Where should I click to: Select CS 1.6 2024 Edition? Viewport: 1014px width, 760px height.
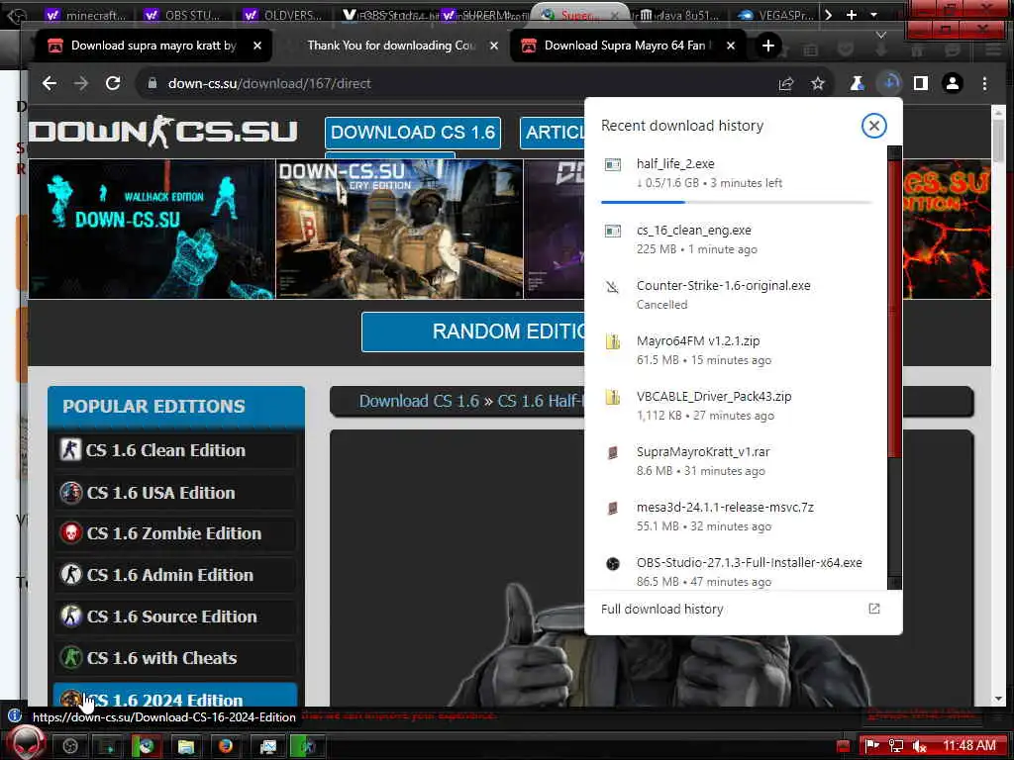(175, 696)
